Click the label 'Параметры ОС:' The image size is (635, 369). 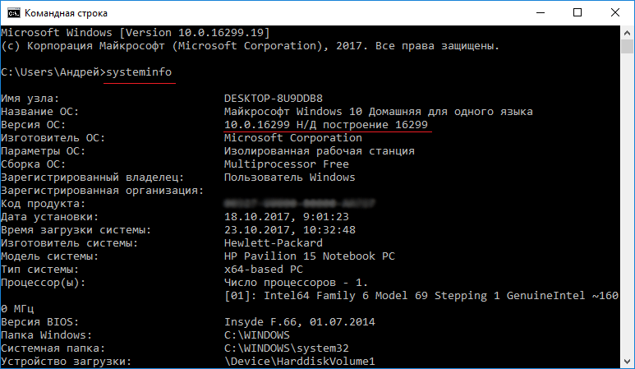point(43,151)
